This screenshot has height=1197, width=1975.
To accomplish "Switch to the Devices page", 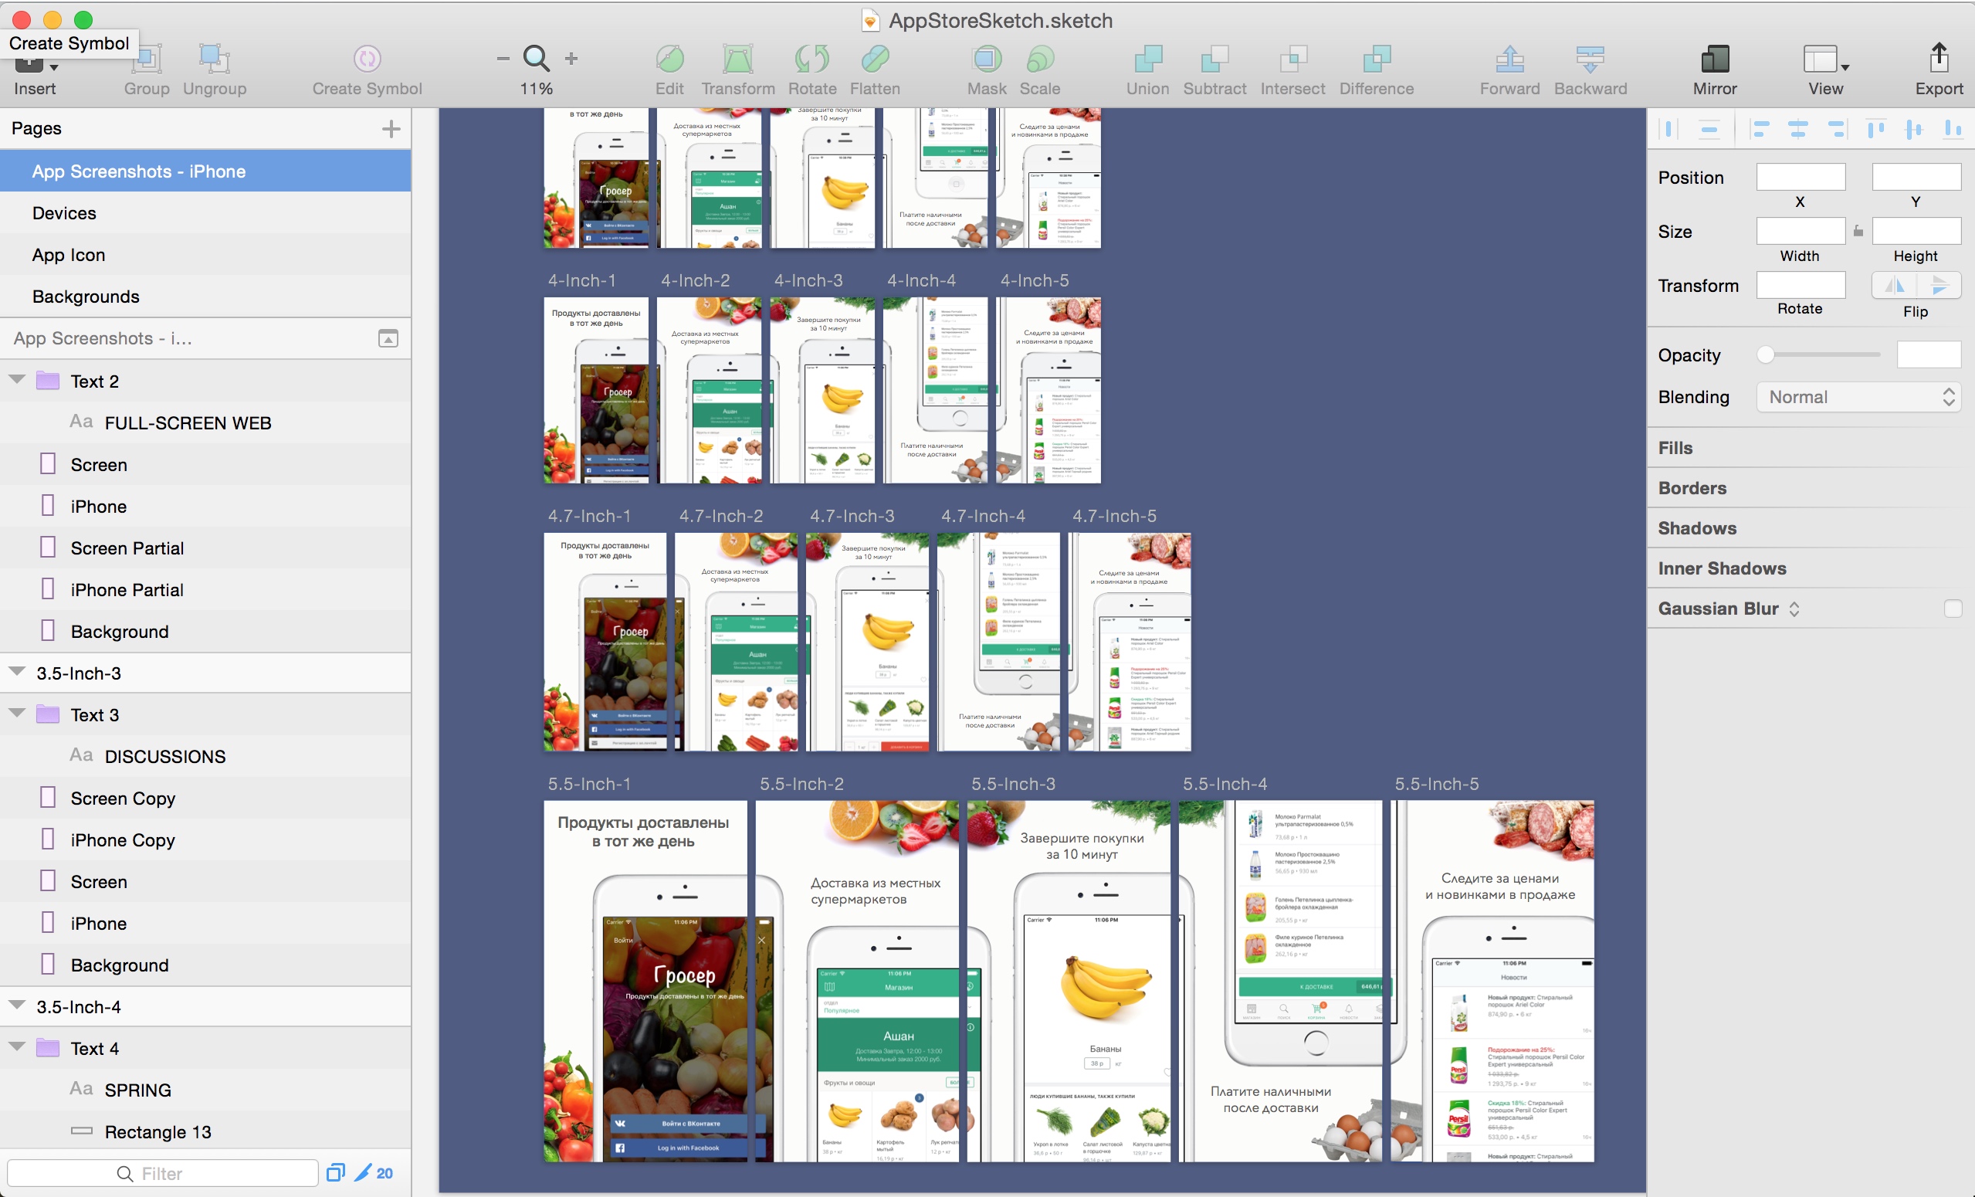I will pyautogui.click(x=64, y=213).
